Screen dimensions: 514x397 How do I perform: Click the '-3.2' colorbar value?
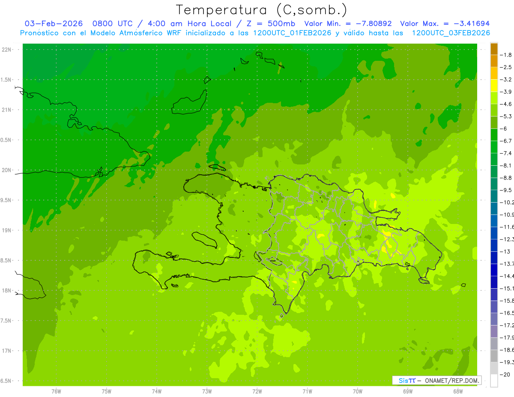click(x=506, y=80)
